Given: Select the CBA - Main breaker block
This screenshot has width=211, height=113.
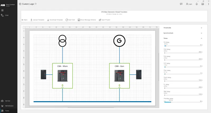Looking at the screenshot, I should pos(63,76).
